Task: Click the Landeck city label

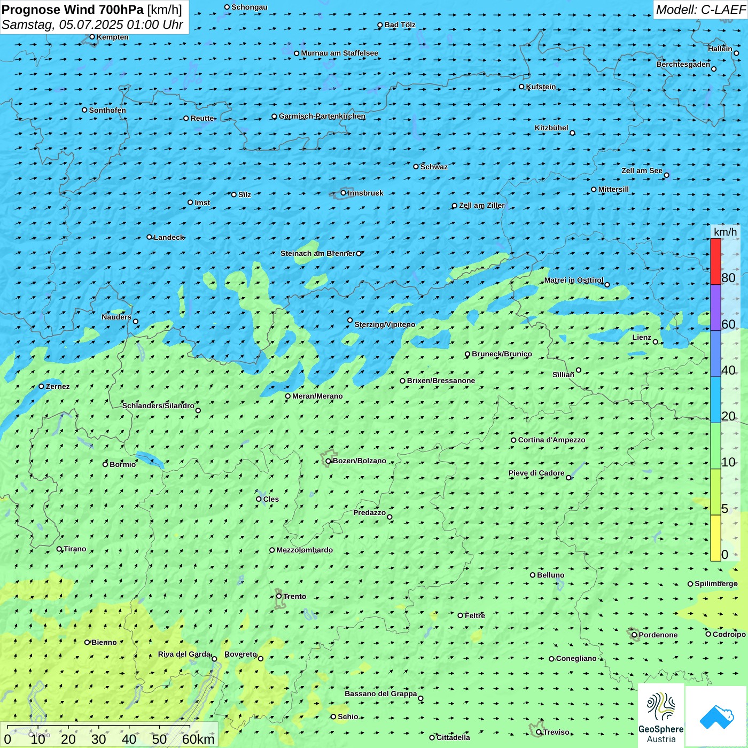Action: tap(169, 237)
